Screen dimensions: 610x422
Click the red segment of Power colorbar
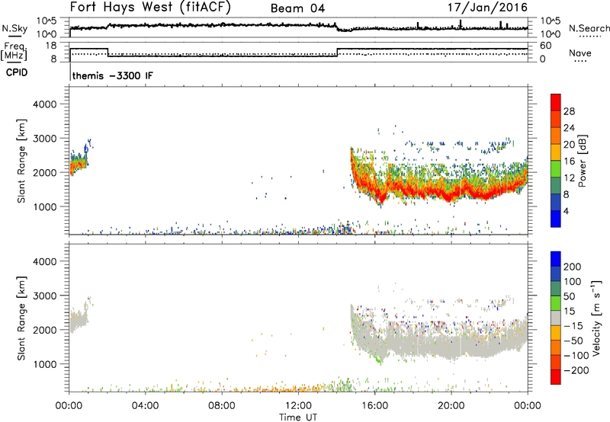[556, 102]
